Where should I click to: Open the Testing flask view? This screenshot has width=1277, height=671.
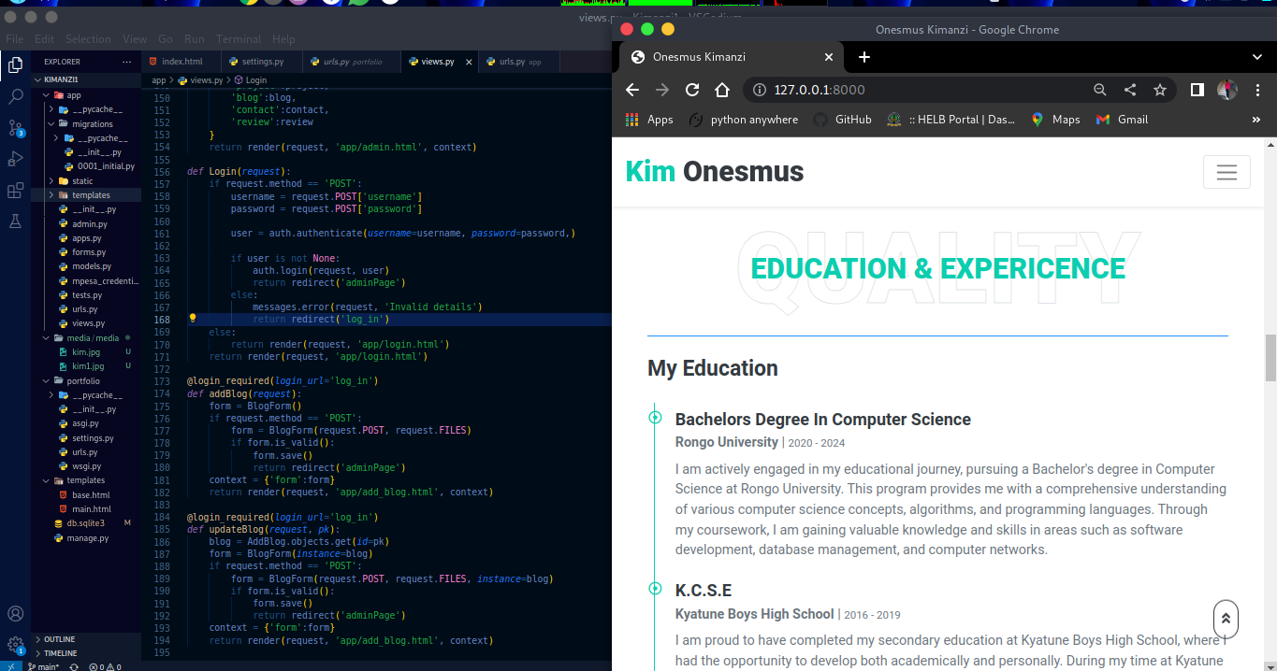point(15,221)
